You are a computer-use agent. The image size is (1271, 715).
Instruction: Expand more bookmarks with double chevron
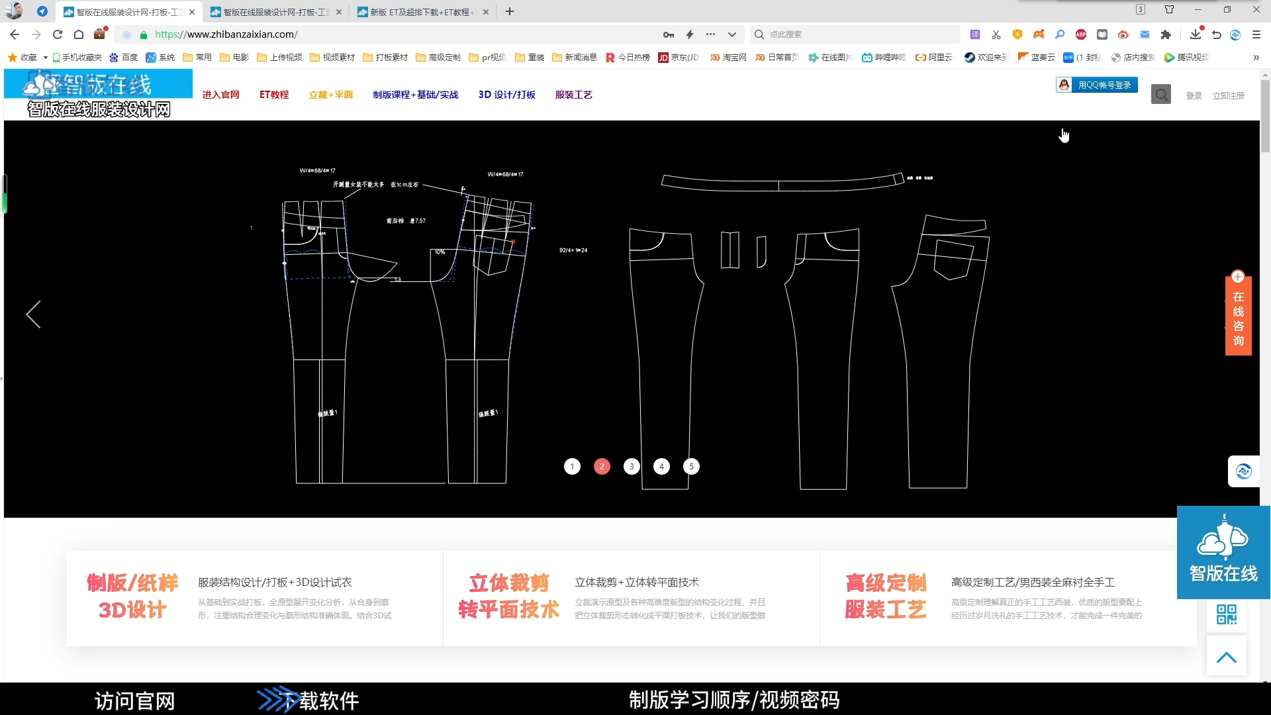coord(1256,58)
